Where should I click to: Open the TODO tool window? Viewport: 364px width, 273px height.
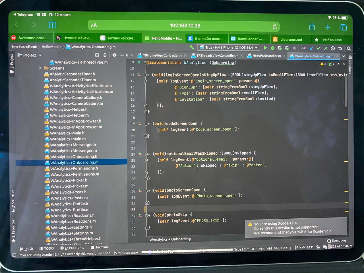[x=46, y=248]
